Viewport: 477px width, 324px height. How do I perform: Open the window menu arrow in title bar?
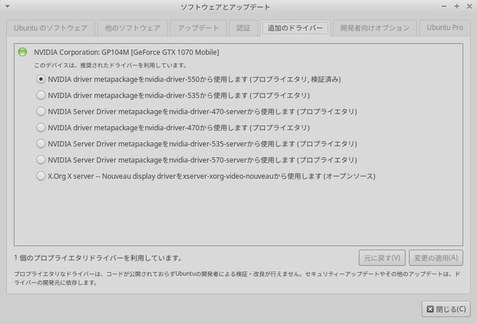pyautogui.click(x=7, y=6)
